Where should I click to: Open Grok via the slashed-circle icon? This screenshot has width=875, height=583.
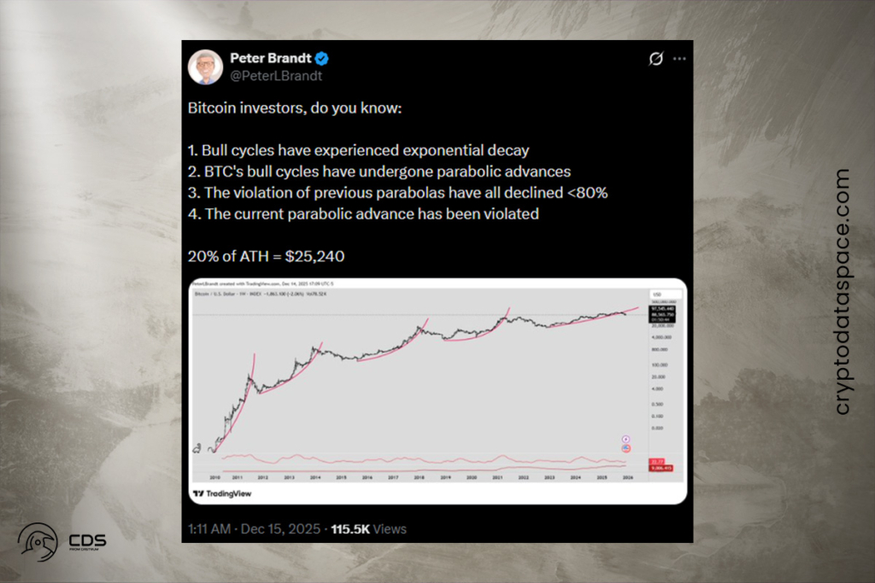(655, 58)
